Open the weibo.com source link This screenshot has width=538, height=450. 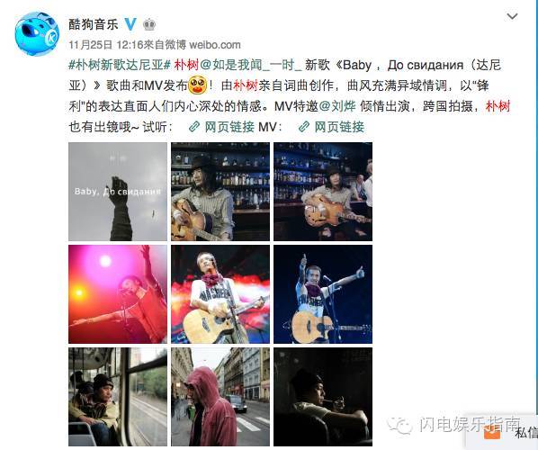click(215, 45)
